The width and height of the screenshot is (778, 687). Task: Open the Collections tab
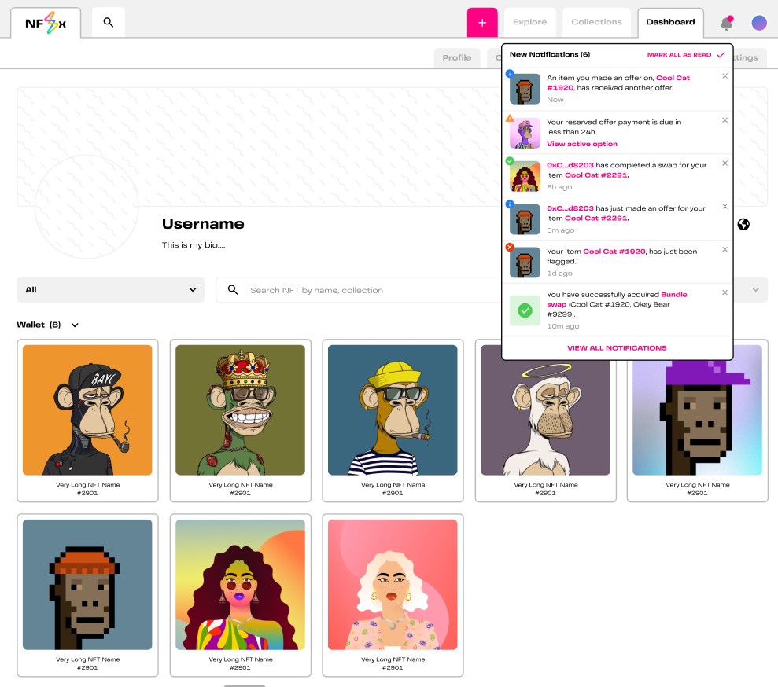click(596, 23)
